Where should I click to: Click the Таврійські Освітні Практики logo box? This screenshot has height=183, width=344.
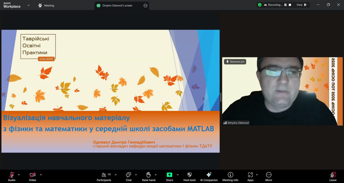click(38, 46)
